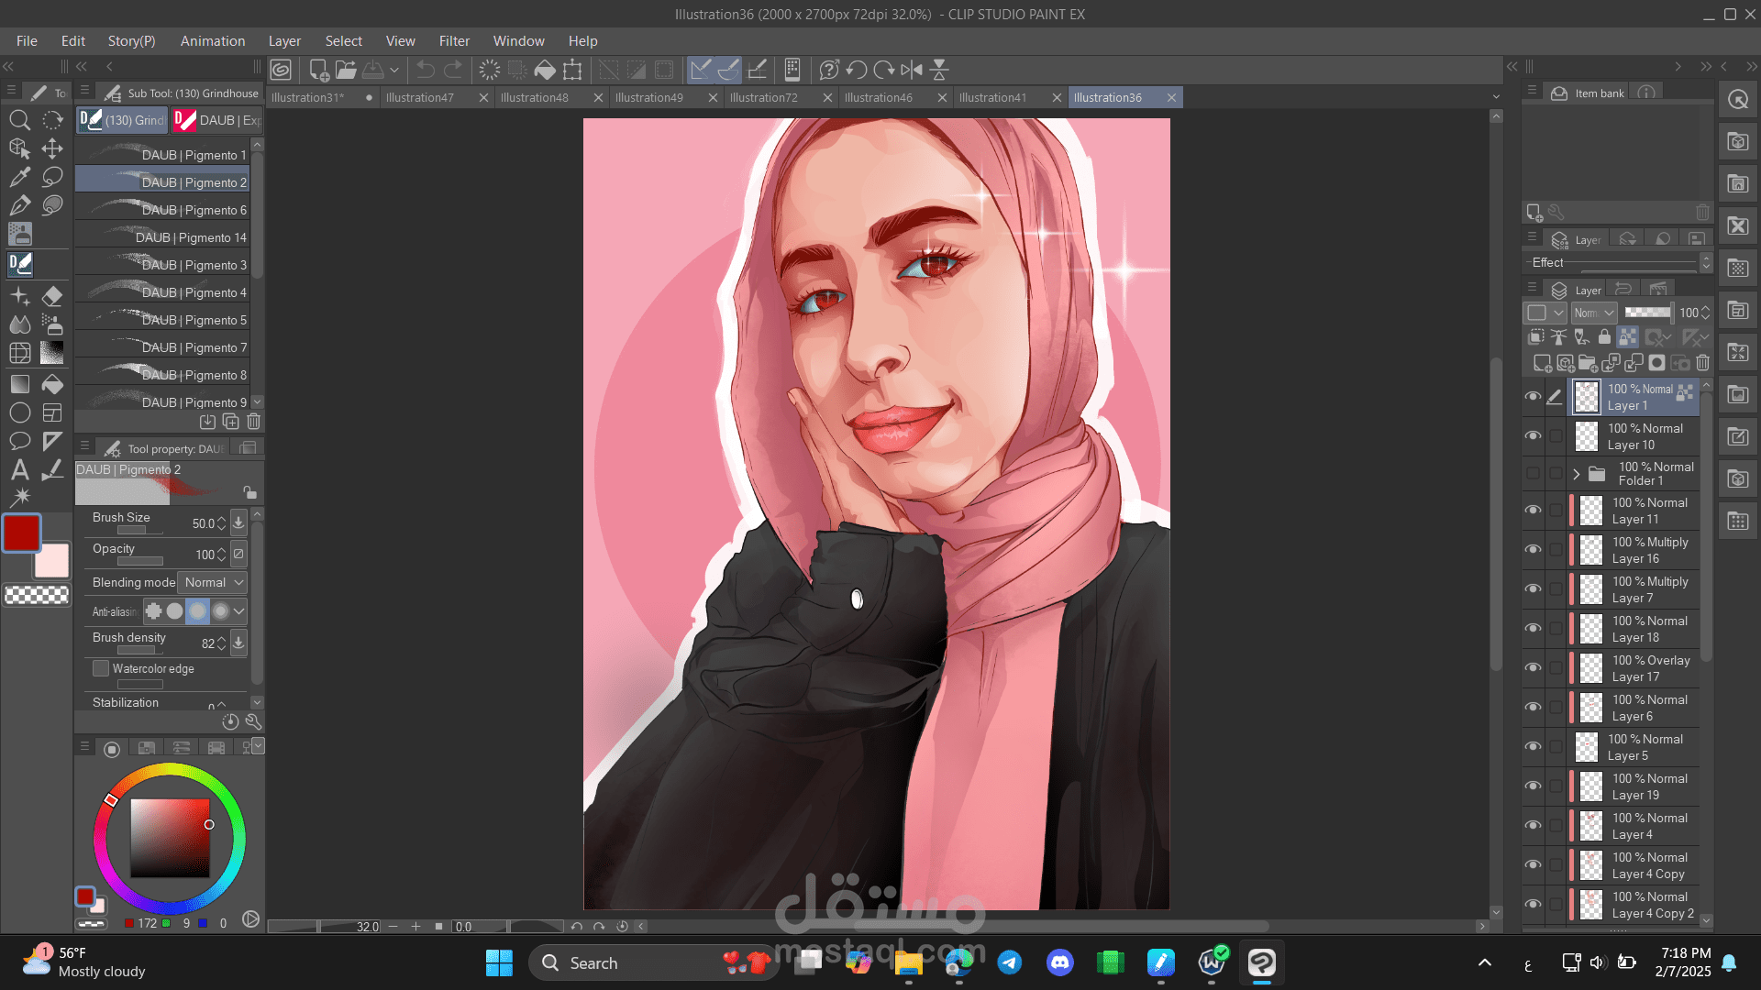Select the Move layer tool
This screenshot has width=1761, height=990.
[x=52, y=148]
